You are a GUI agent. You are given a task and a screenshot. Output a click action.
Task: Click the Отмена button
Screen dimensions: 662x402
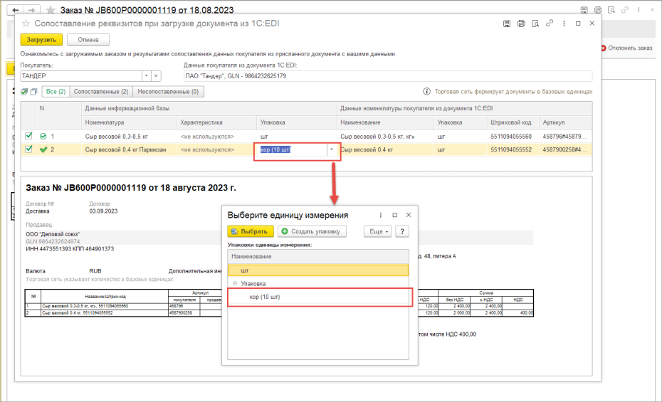tap(88, 40)
